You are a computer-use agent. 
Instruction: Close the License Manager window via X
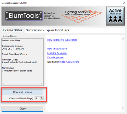[124, 3]
